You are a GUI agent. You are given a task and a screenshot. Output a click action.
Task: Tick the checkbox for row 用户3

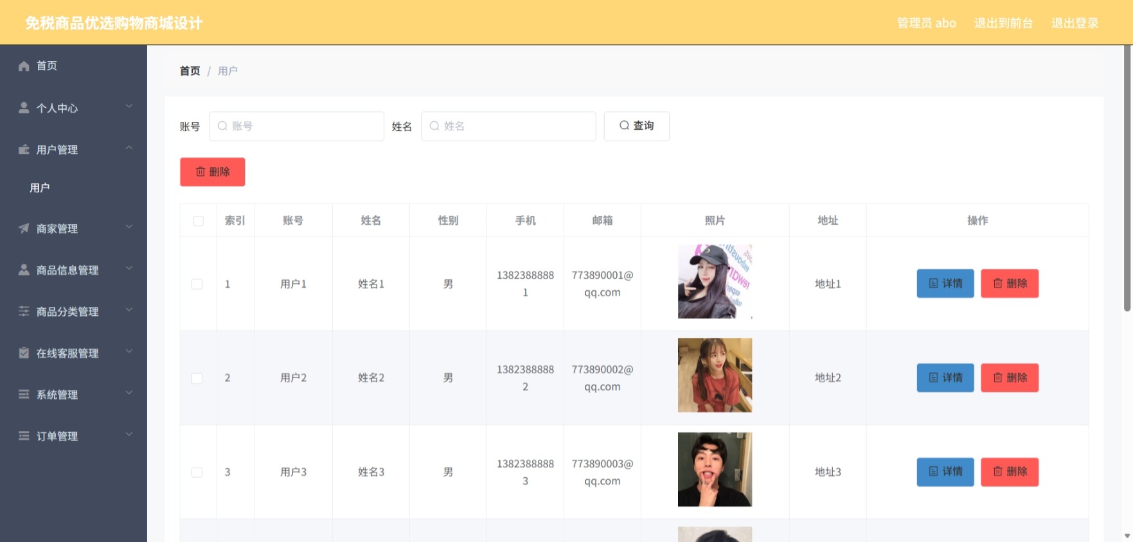(197, 473)
